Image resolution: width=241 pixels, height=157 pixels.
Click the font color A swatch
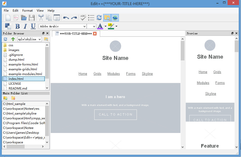point(100,26)
